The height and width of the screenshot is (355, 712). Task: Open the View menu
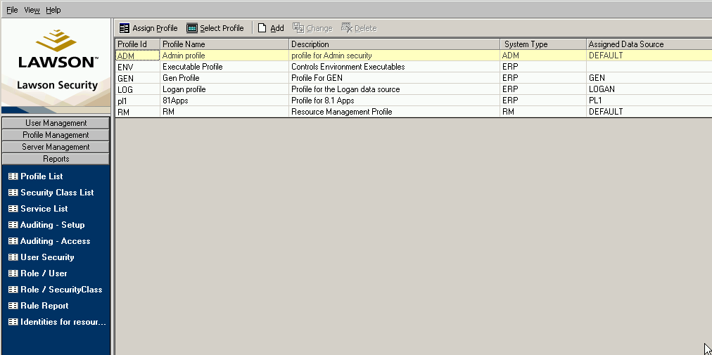tap(32, 10)
